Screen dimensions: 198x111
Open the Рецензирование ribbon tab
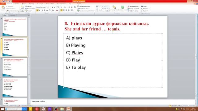pos(61,4)
